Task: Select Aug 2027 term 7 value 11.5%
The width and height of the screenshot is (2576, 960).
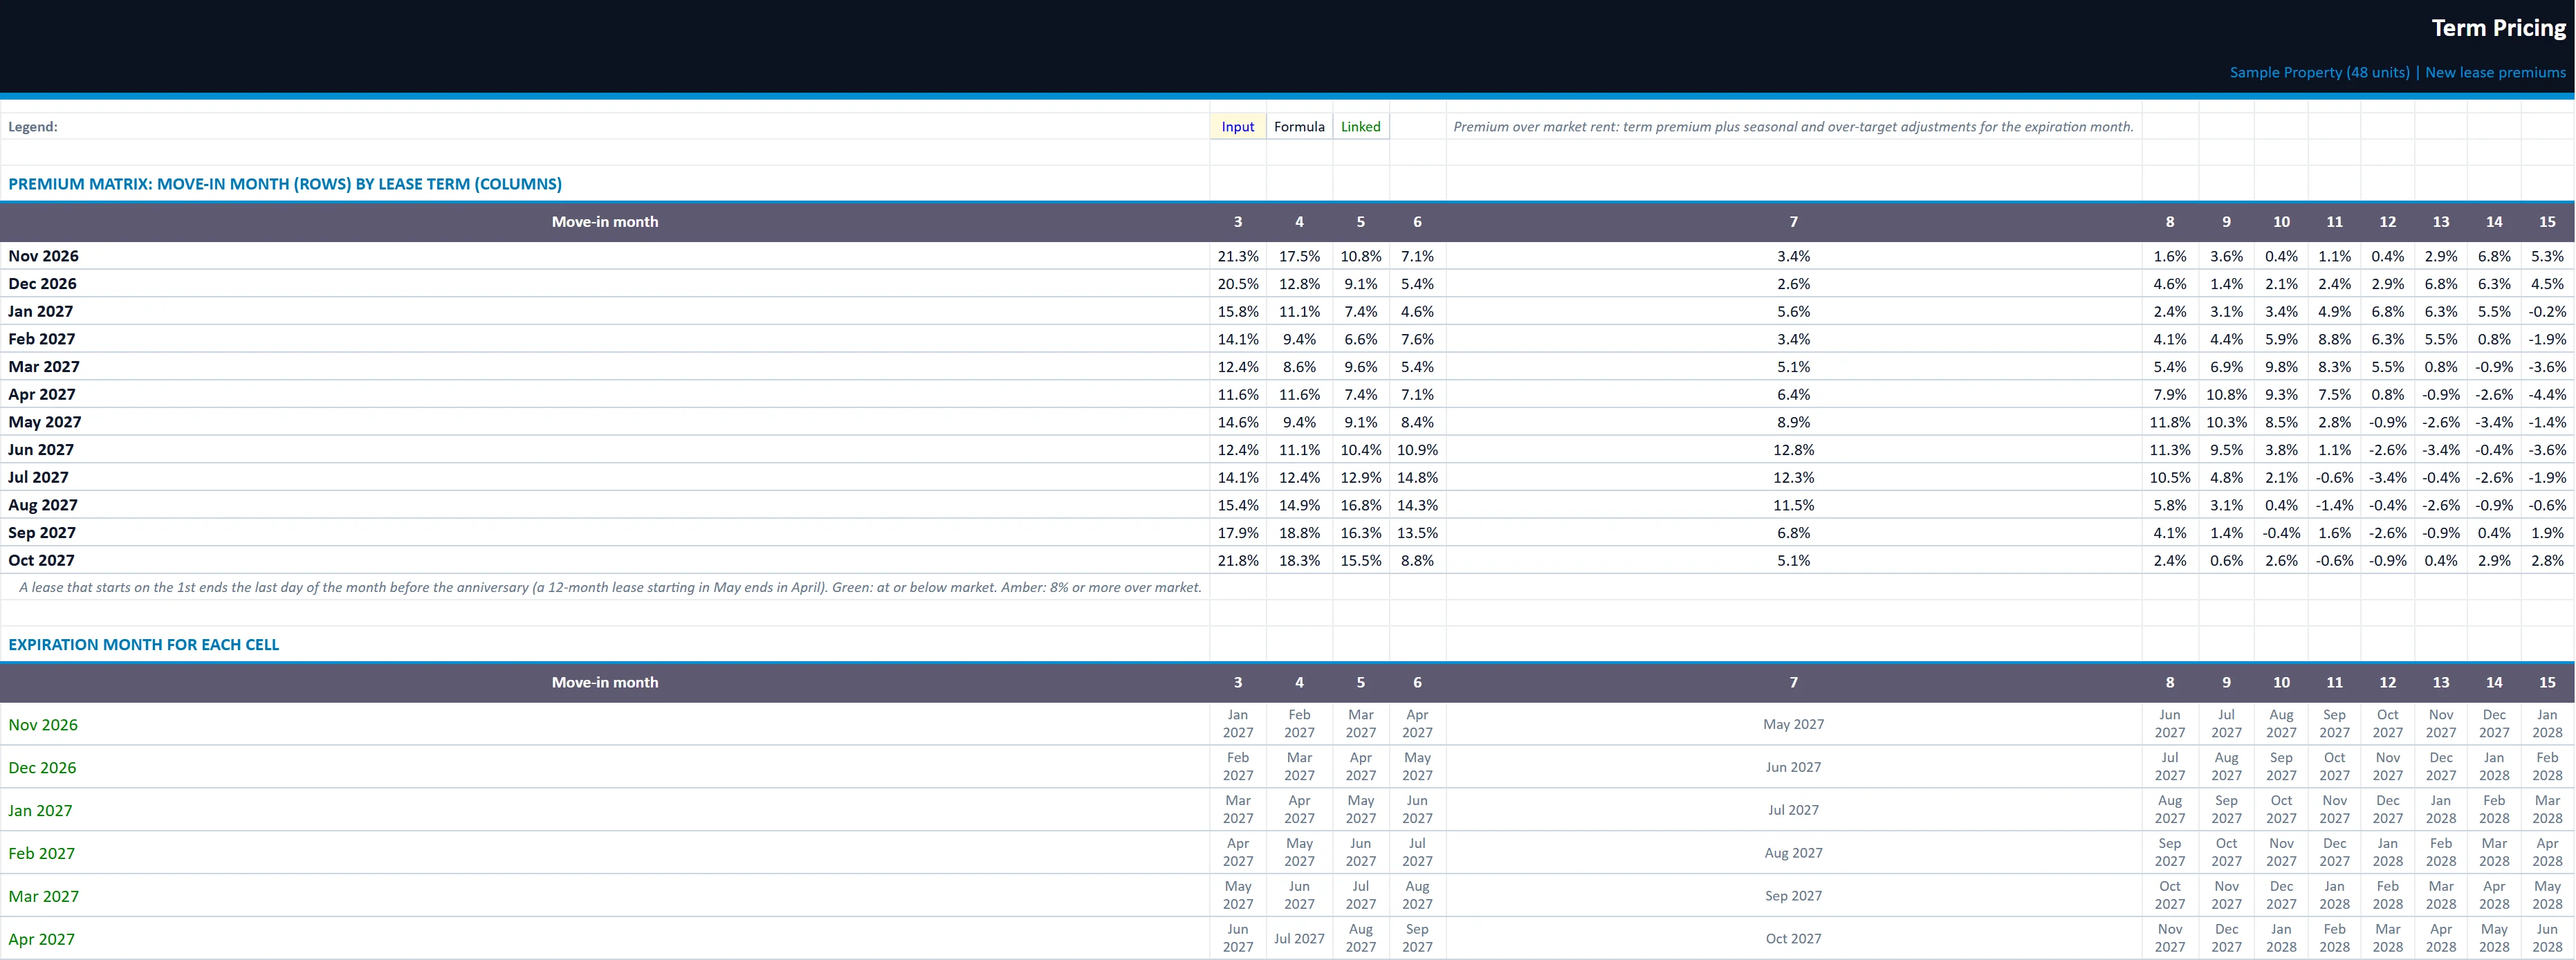Action: 1793,505
